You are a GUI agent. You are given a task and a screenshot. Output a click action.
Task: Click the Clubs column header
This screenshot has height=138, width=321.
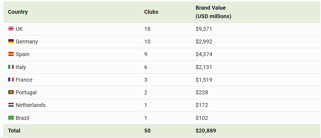pyautogui.click(x=151, y=12)
